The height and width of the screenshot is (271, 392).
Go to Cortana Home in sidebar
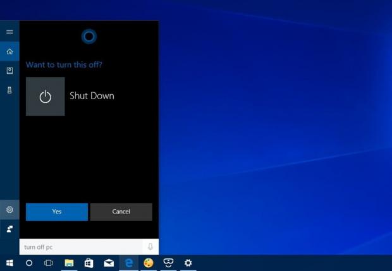tap(9, 51)
